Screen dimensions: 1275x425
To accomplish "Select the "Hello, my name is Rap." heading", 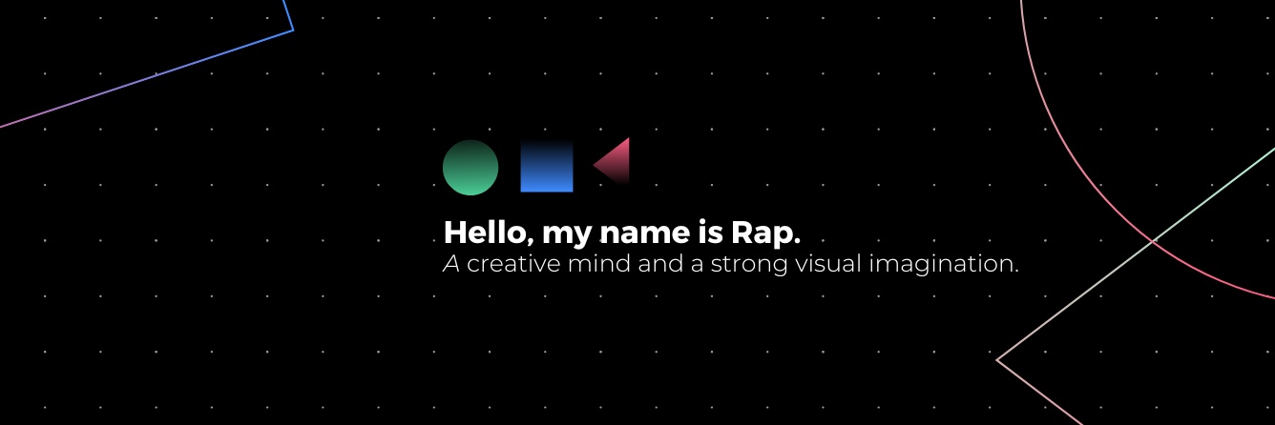I will coord(622,233).
